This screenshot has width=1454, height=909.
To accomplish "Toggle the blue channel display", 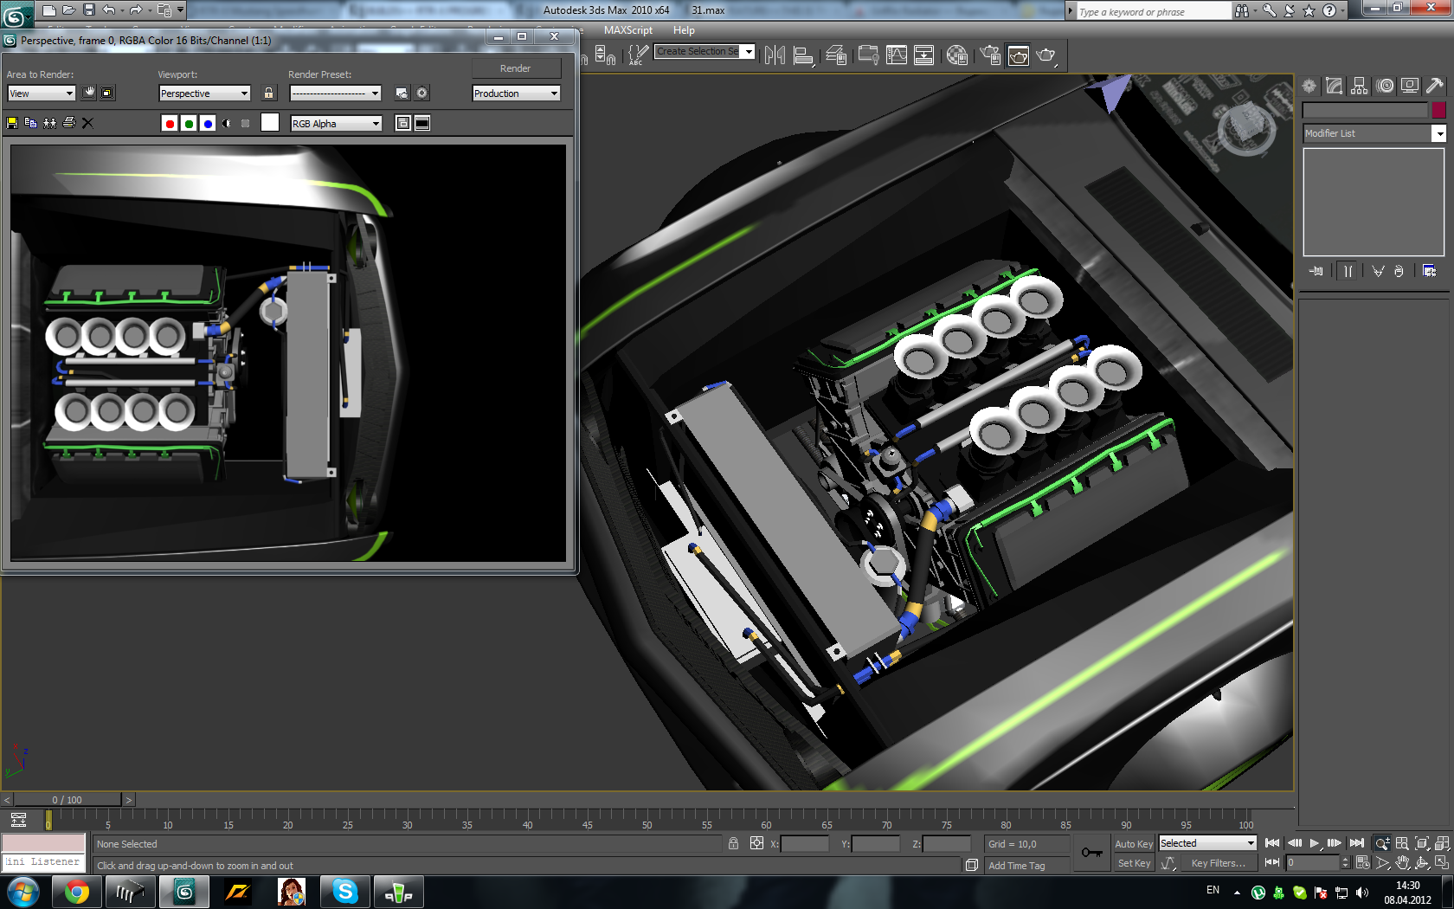I will (208, 124).
